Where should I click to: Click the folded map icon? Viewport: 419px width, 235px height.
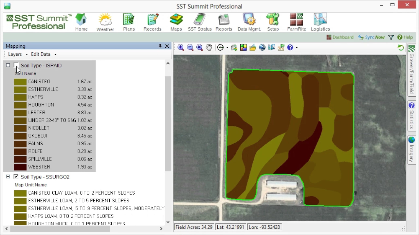click(271, 48)
